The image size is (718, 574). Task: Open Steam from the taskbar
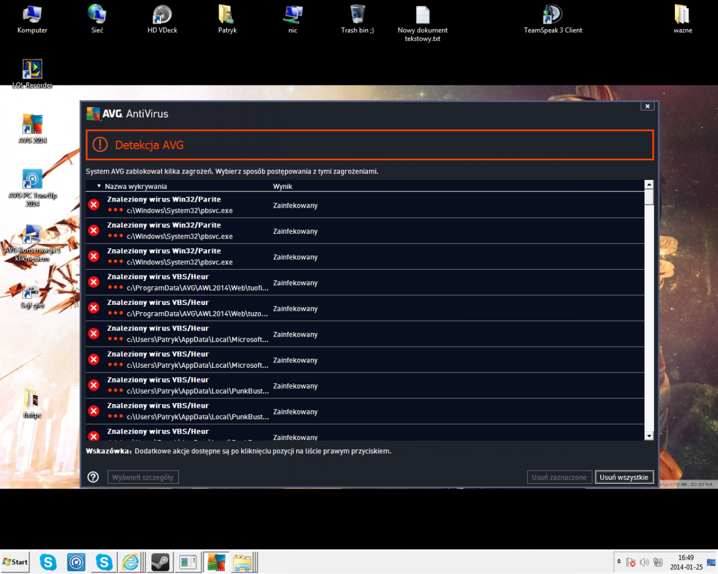pyautogui.click(x=160, y=561)
